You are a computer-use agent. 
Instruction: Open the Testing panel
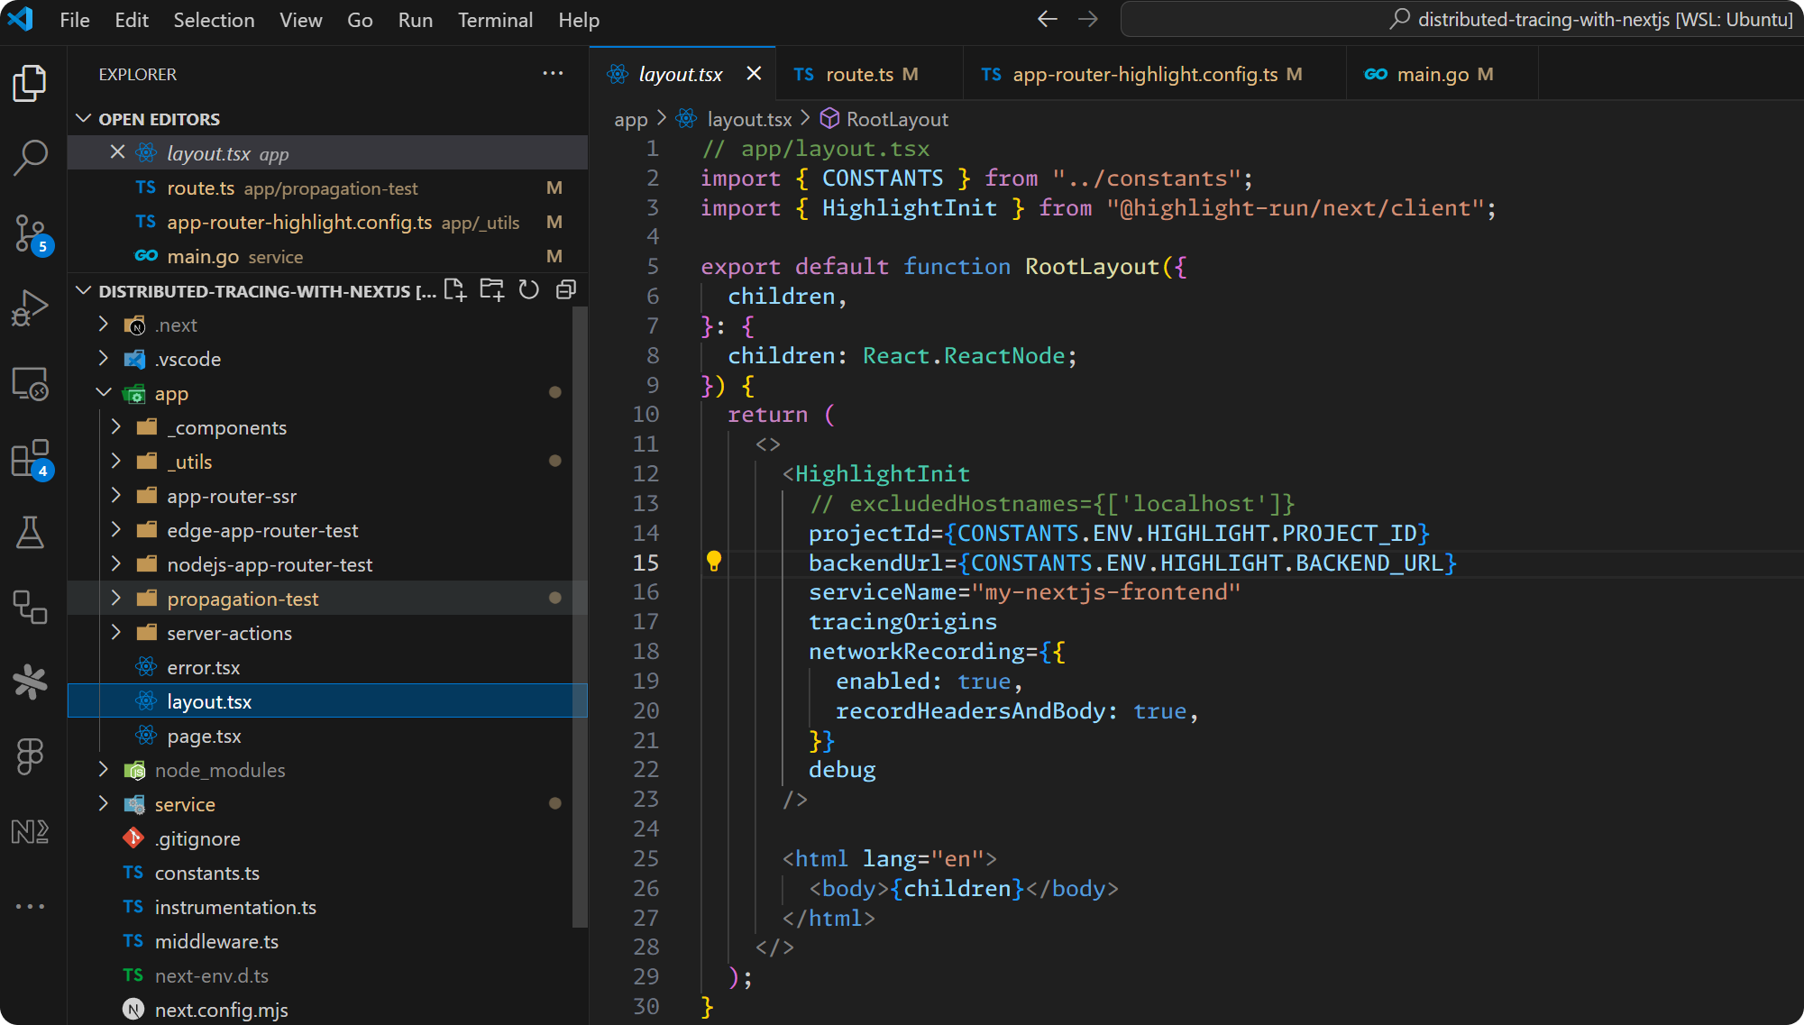pos(32,533)
